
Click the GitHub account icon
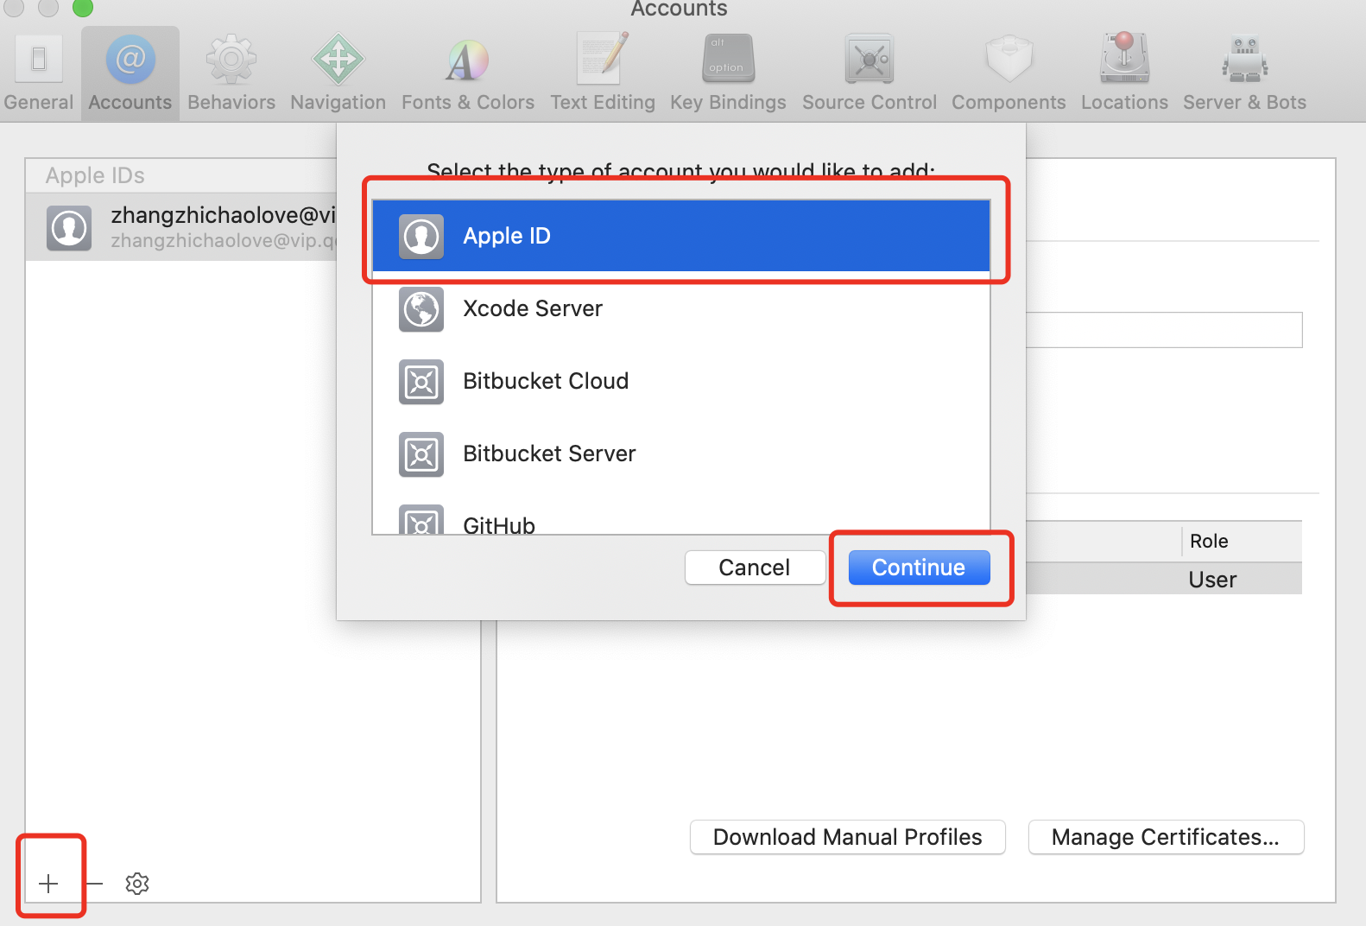[x=421, y=520]
